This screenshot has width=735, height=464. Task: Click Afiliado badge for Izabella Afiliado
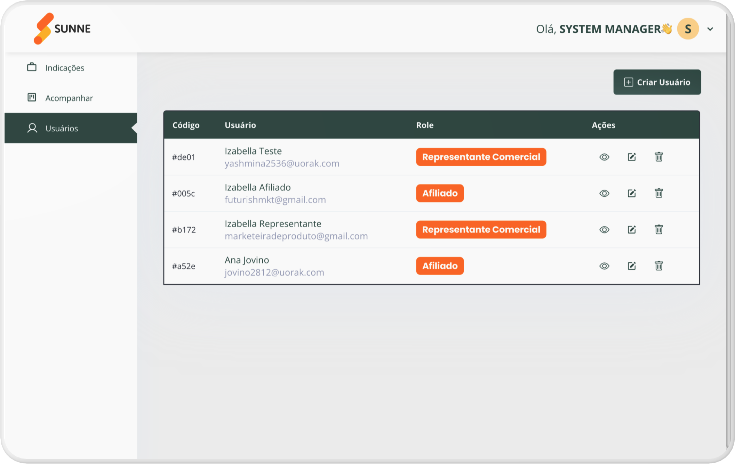coord(440,193)
